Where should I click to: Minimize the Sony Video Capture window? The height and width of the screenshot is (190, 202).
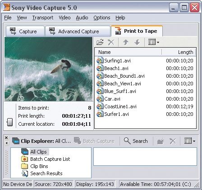pyautogui.click(x=174, y=8)
